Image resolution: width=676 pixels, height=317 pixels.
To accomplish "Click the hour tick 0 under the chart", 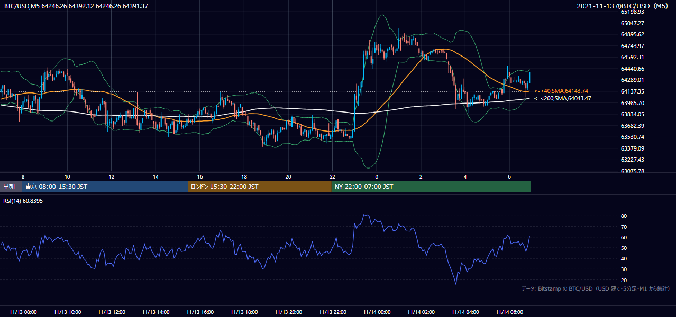I will [377, 176].
